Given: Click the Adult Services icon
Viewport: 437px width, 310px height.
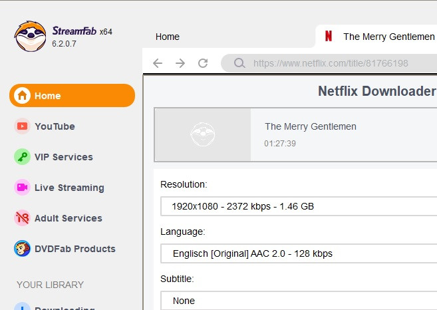Looking at the screenshot, I should pyautogui.click(x=23, y=218).
